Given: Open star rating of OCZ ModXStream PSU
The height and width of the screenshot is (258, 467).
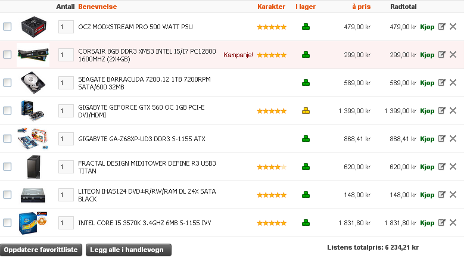Looking at the screenshot, I should [272, 27].
